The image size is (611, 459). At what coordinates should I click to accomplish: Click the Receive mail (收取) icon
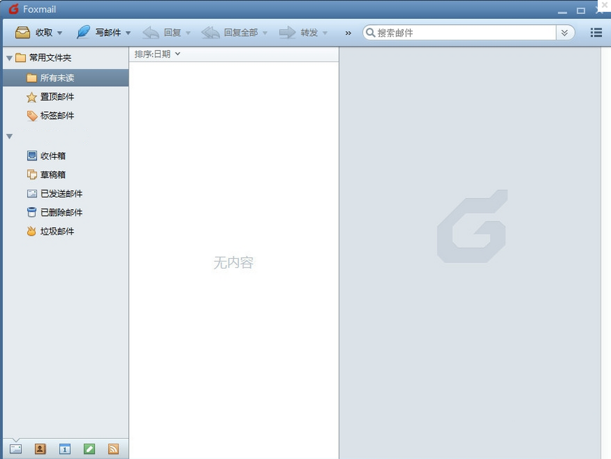tap(23, 33)
